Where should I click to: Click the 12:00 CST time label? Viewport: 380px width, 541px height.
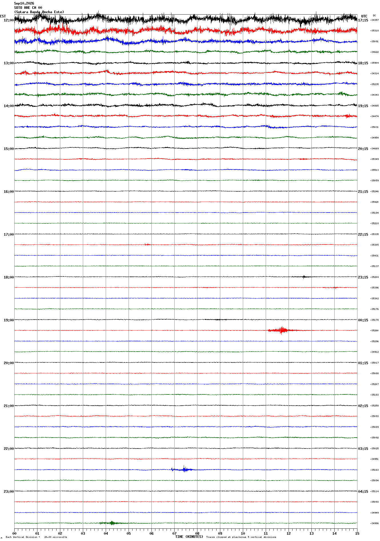(x=9, y=20)
